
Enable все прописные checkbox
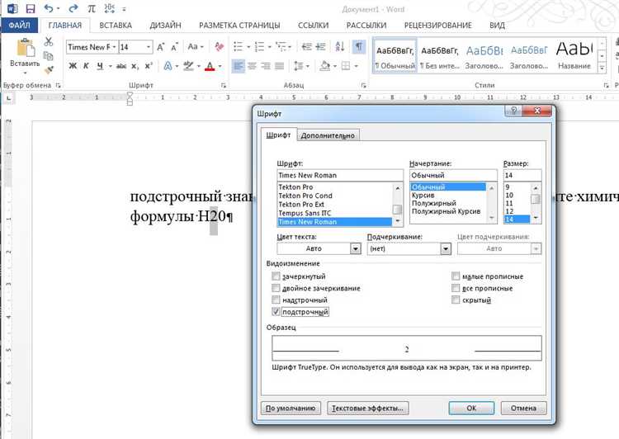coord(456,288)
